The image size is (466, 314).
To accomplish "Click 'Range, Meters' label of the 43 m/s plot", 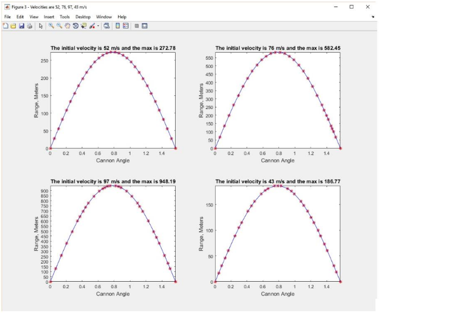I will click(x=201, y=234).
